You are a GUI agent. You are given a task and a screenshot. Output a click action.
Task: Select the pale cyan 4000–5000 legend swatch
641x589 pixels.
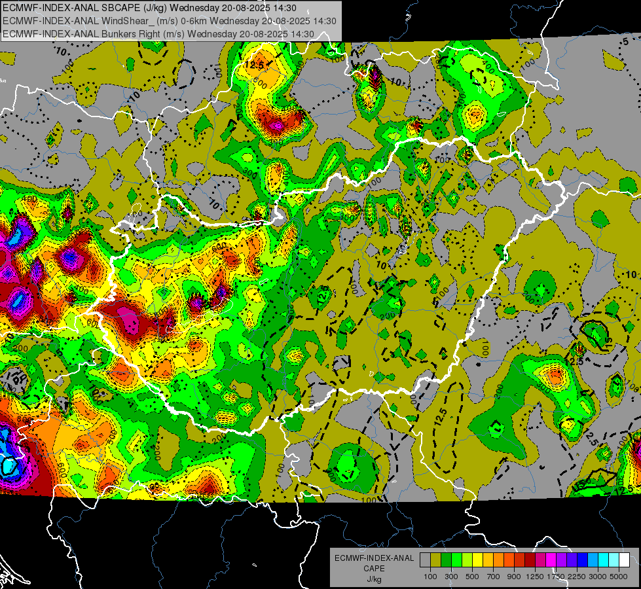tap(614, 560)
